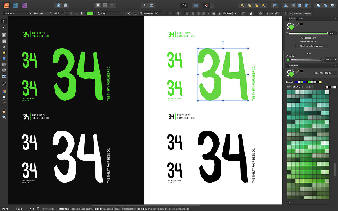Switch to Affinity Designer persona

point(16,5)
